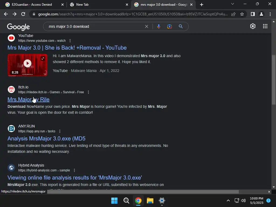Click the horizontal scrollbar at bottom
Viewport: 276px width, 207px height.
(143, 192)
